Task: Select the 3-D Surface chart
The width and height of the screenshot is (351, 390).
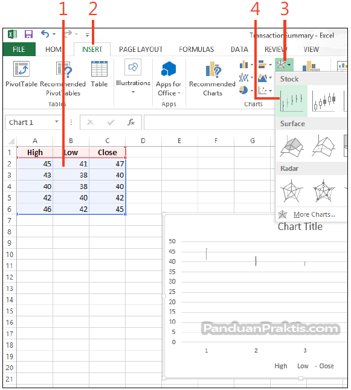Action: [292, 146]
